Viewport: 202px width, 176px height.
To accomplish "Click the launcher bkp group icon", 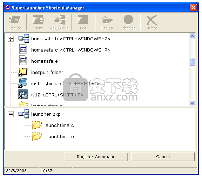I will pyautogui.click(x=24, y=114).
